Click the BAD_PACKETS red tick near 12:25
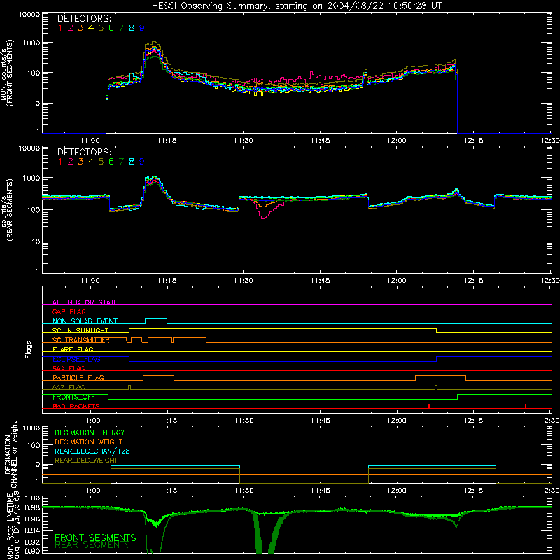Screen dimensions: 560x560 [x=526, y=406]
